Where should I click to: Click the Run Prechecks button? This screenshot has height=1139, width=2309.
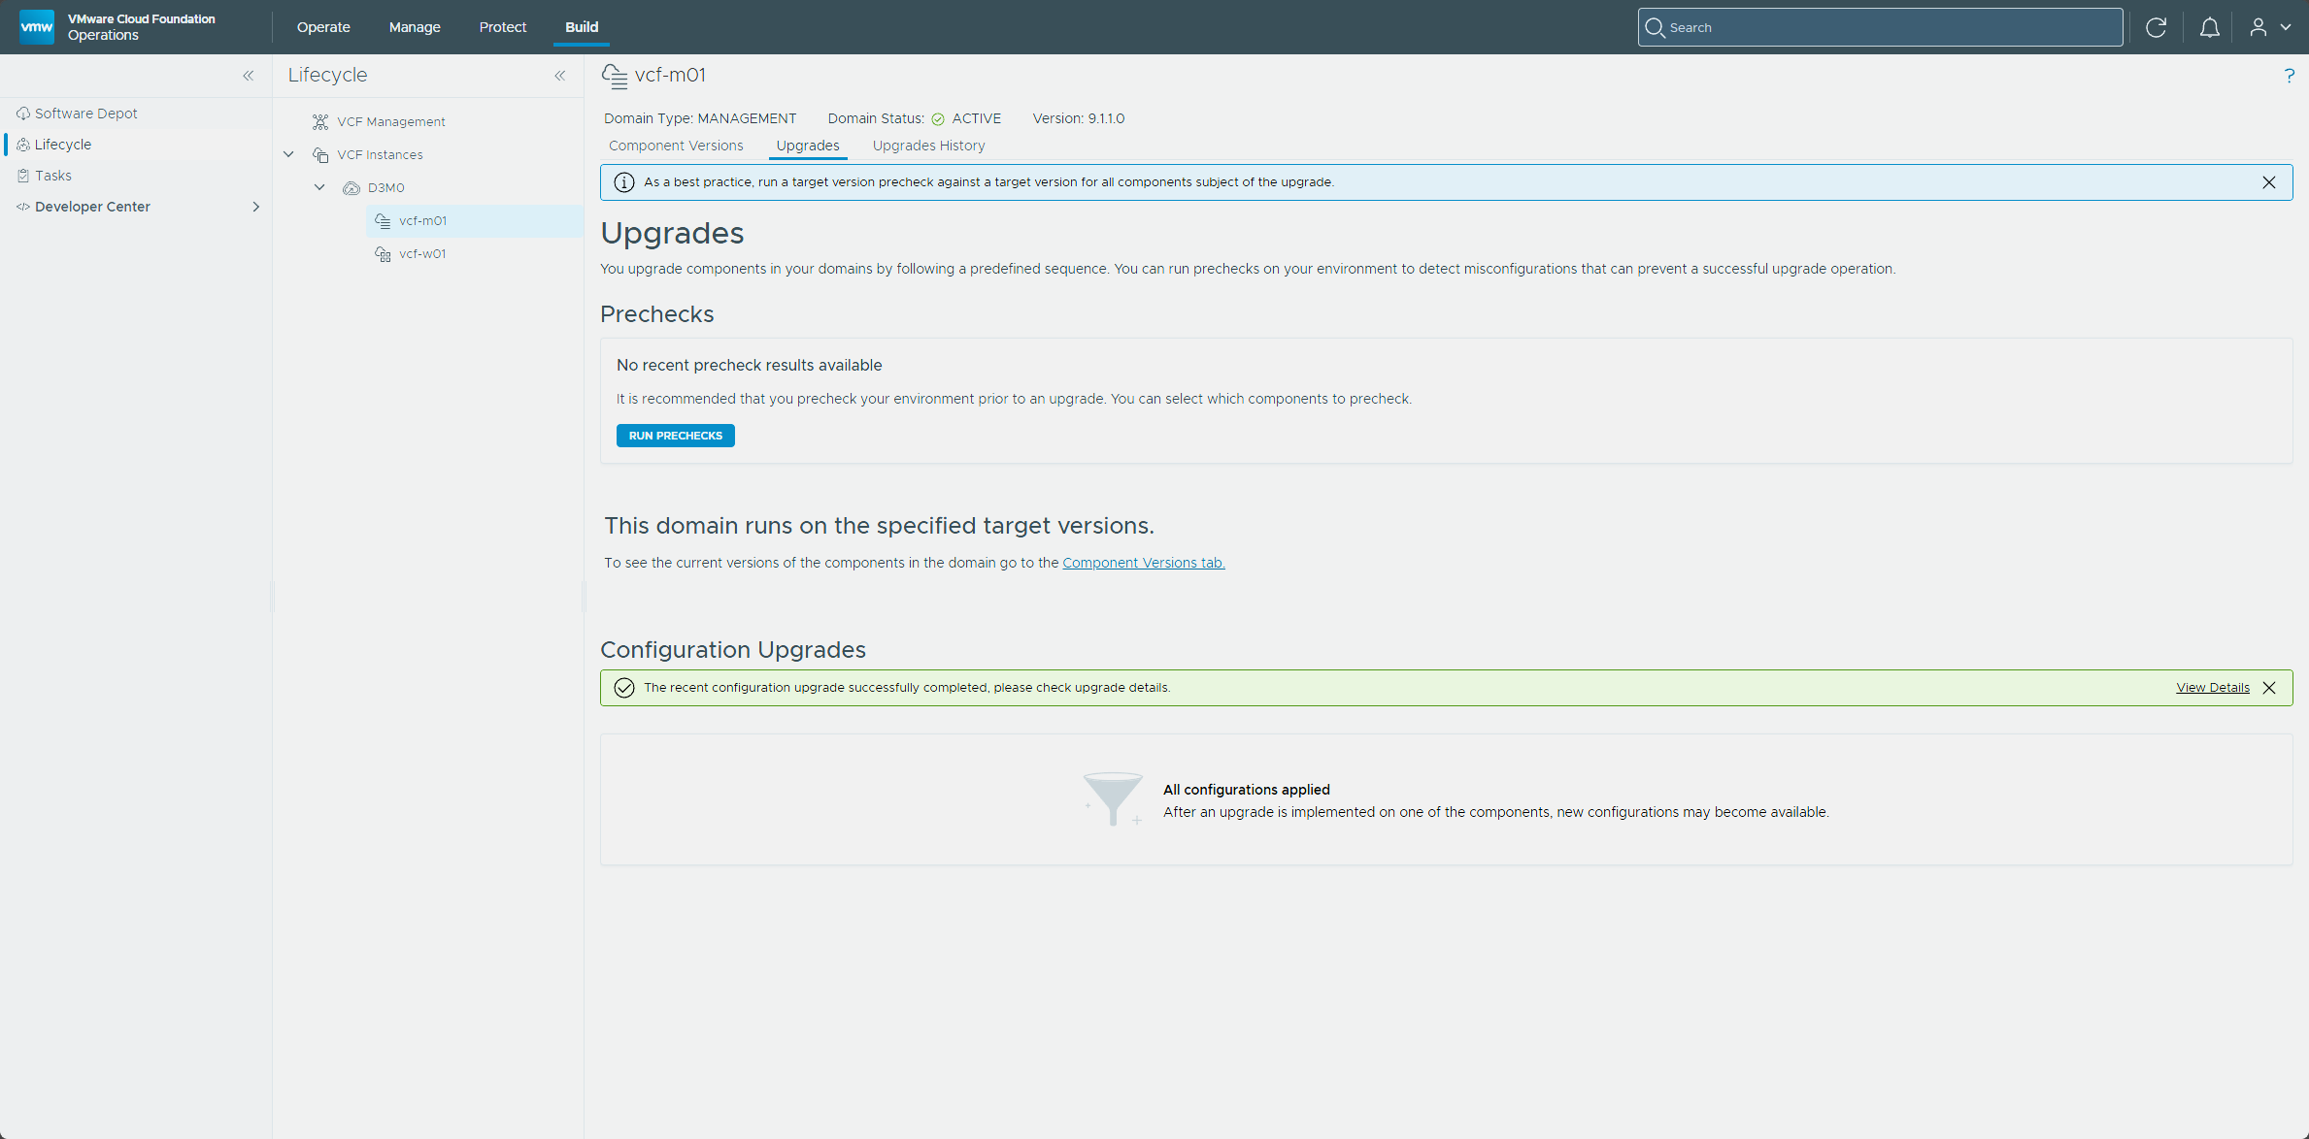click(x=676, y=436)
